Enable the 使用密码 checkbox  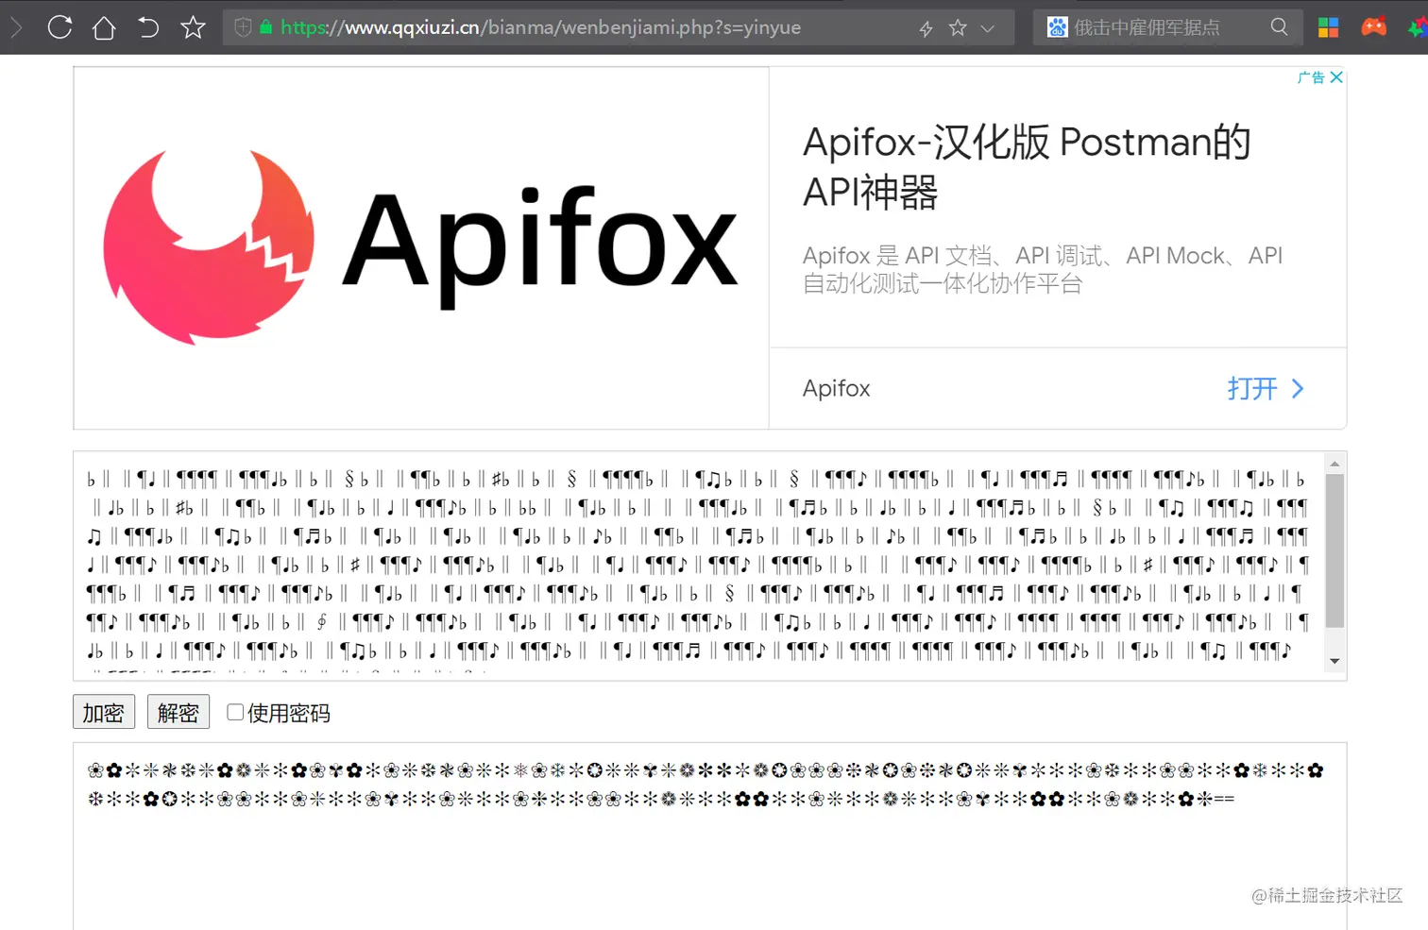[235, 712]
